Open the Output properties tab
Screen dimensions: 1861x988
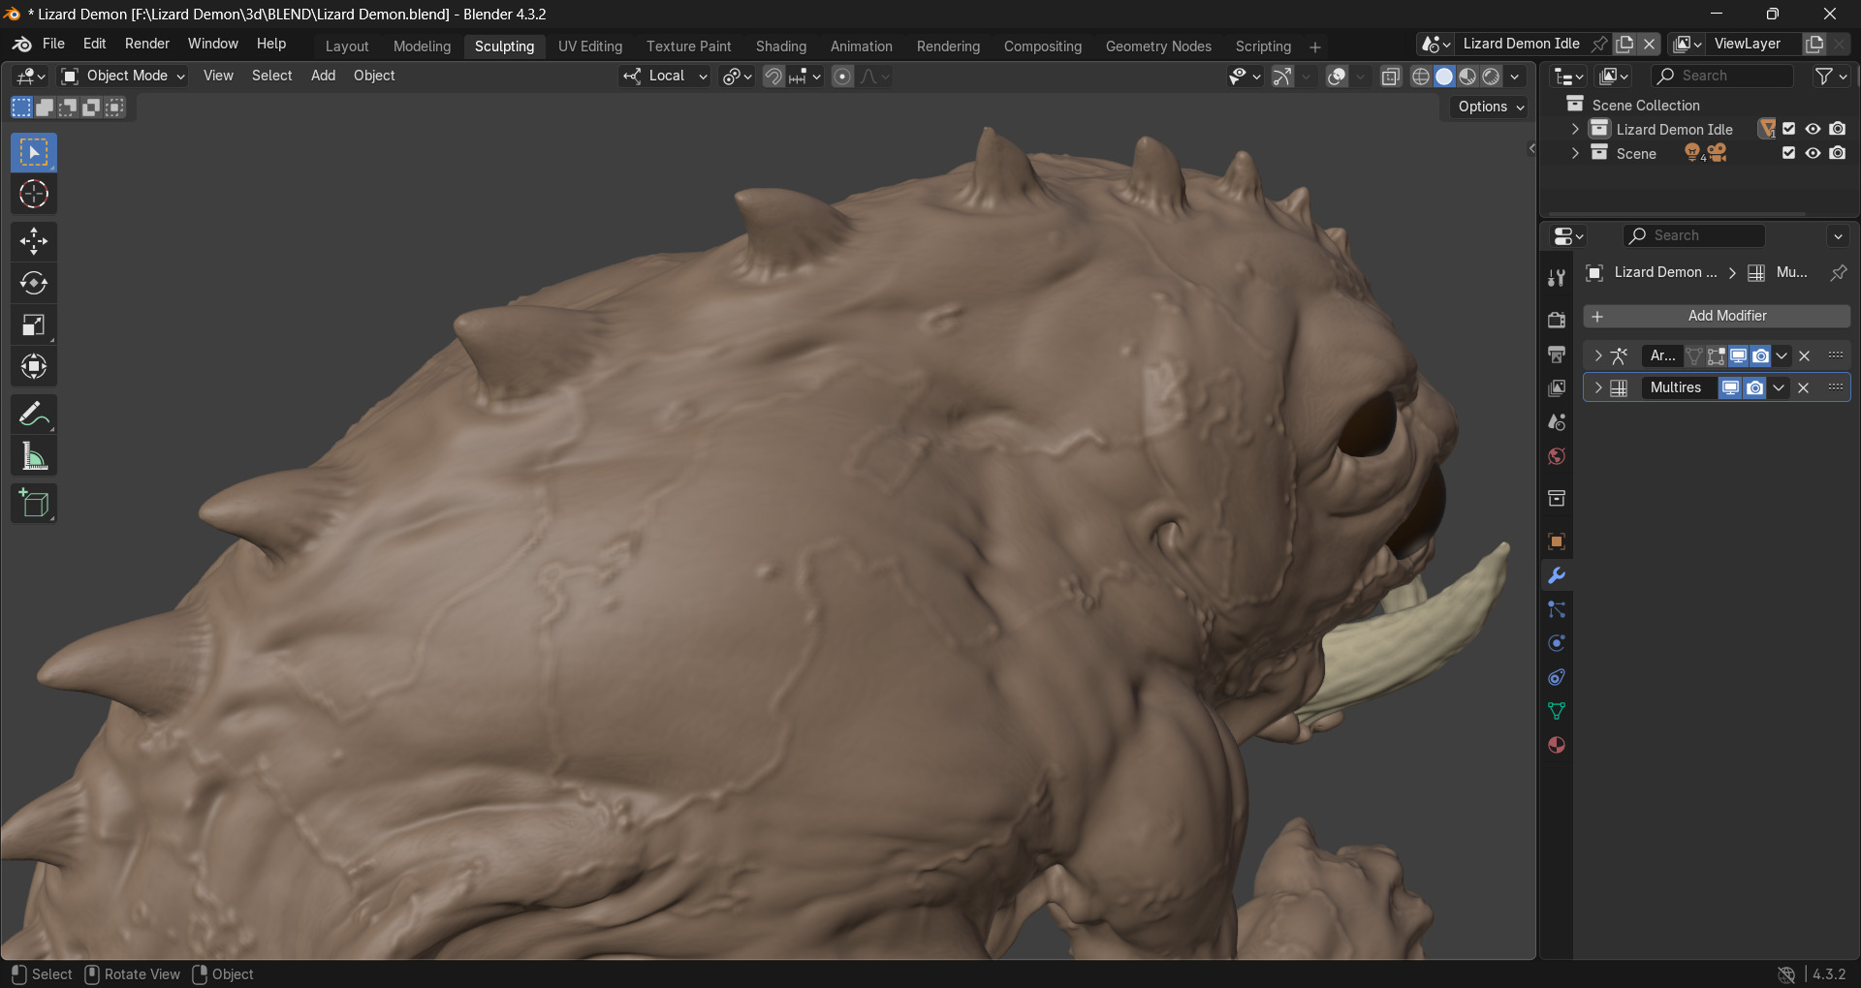(1557, 354)
